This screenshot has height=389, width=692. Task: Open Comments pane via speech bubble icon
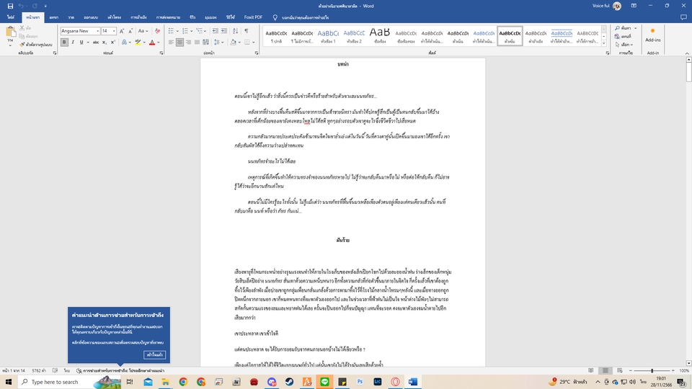tap(683, 17)
